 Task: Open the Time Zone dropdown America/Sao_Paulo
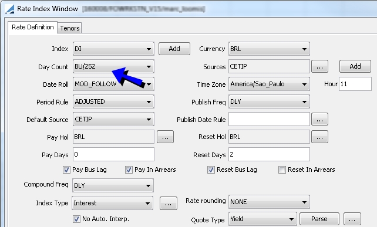tap(269, 84)
